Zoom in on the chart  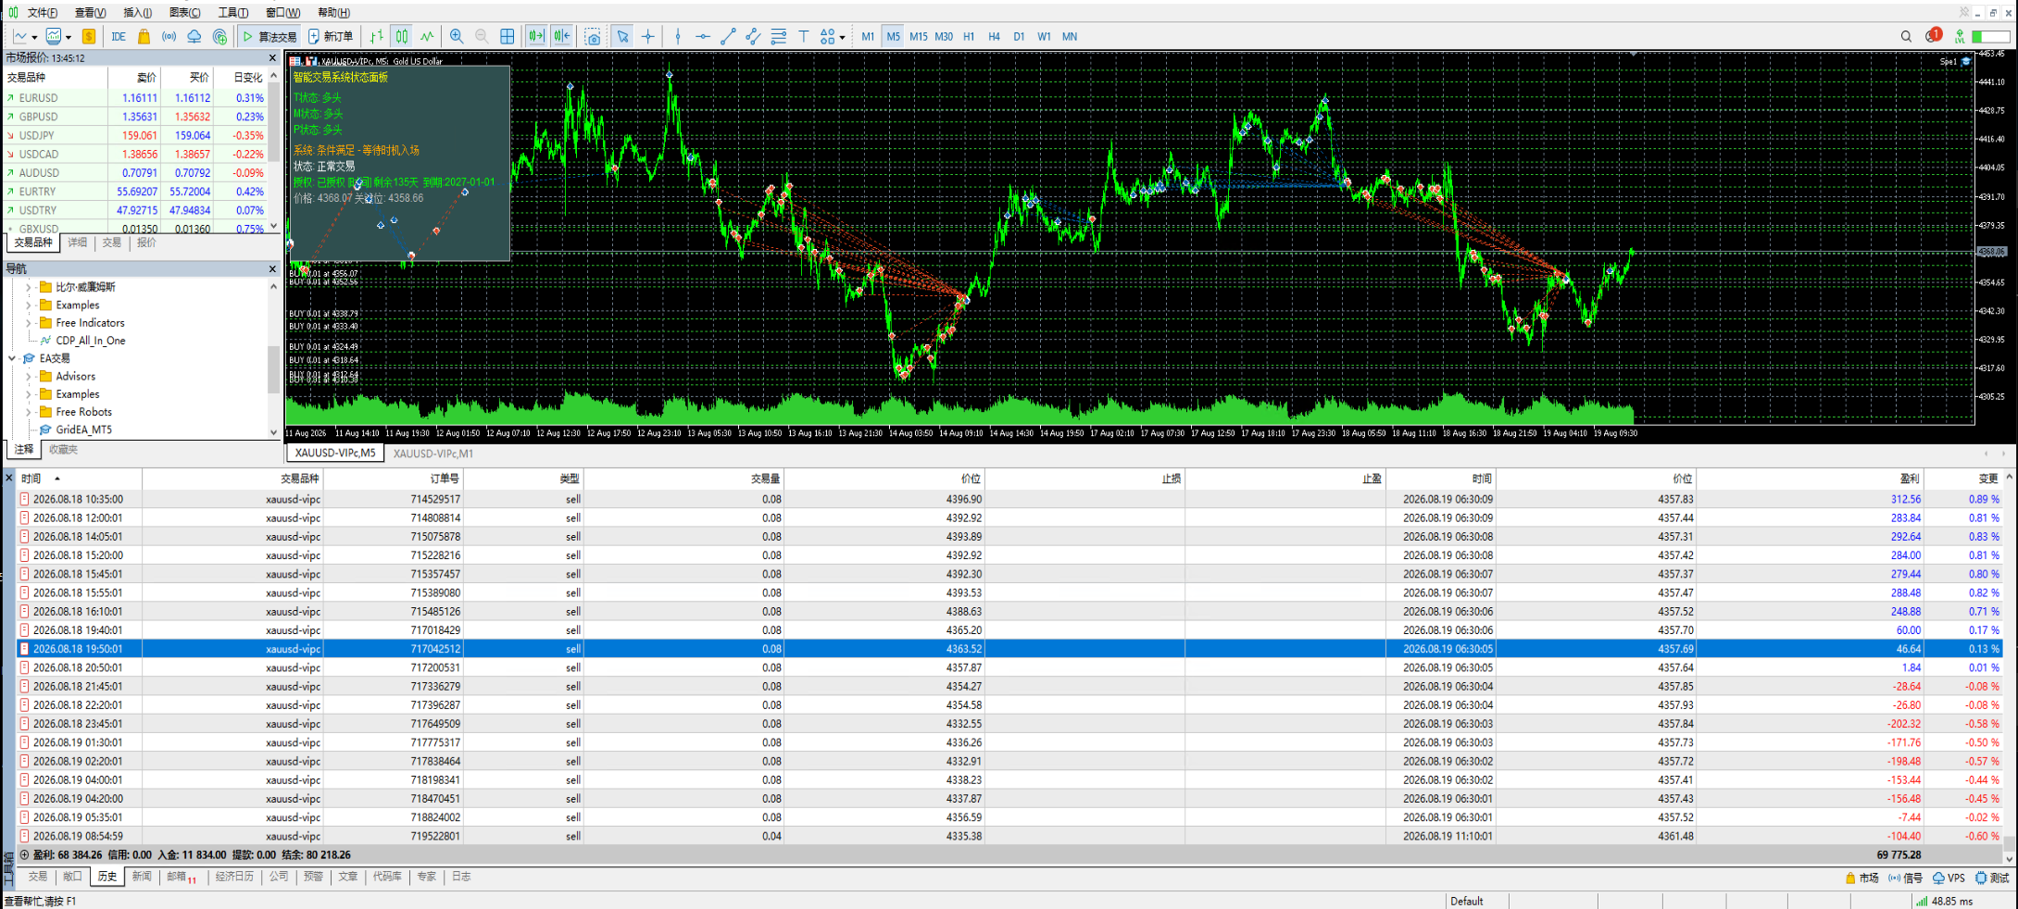(x=457, y=37)
